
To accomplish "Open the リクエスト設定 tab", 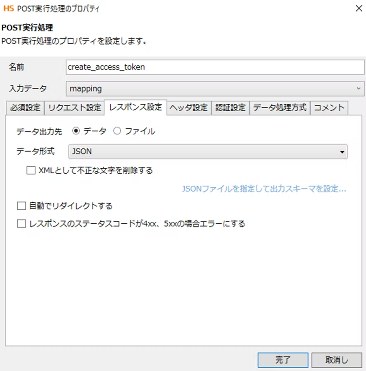I will (x=74, y=108).
